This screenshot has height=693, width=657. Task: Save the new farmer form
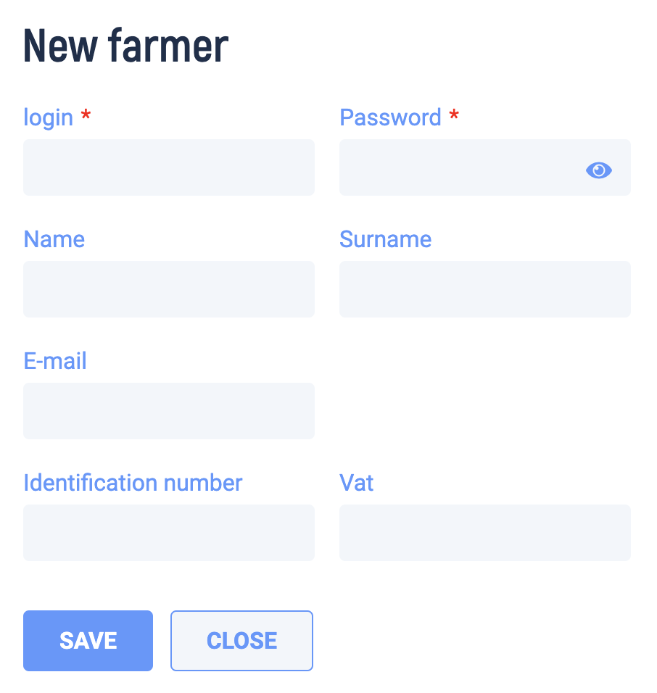point(88,640)
